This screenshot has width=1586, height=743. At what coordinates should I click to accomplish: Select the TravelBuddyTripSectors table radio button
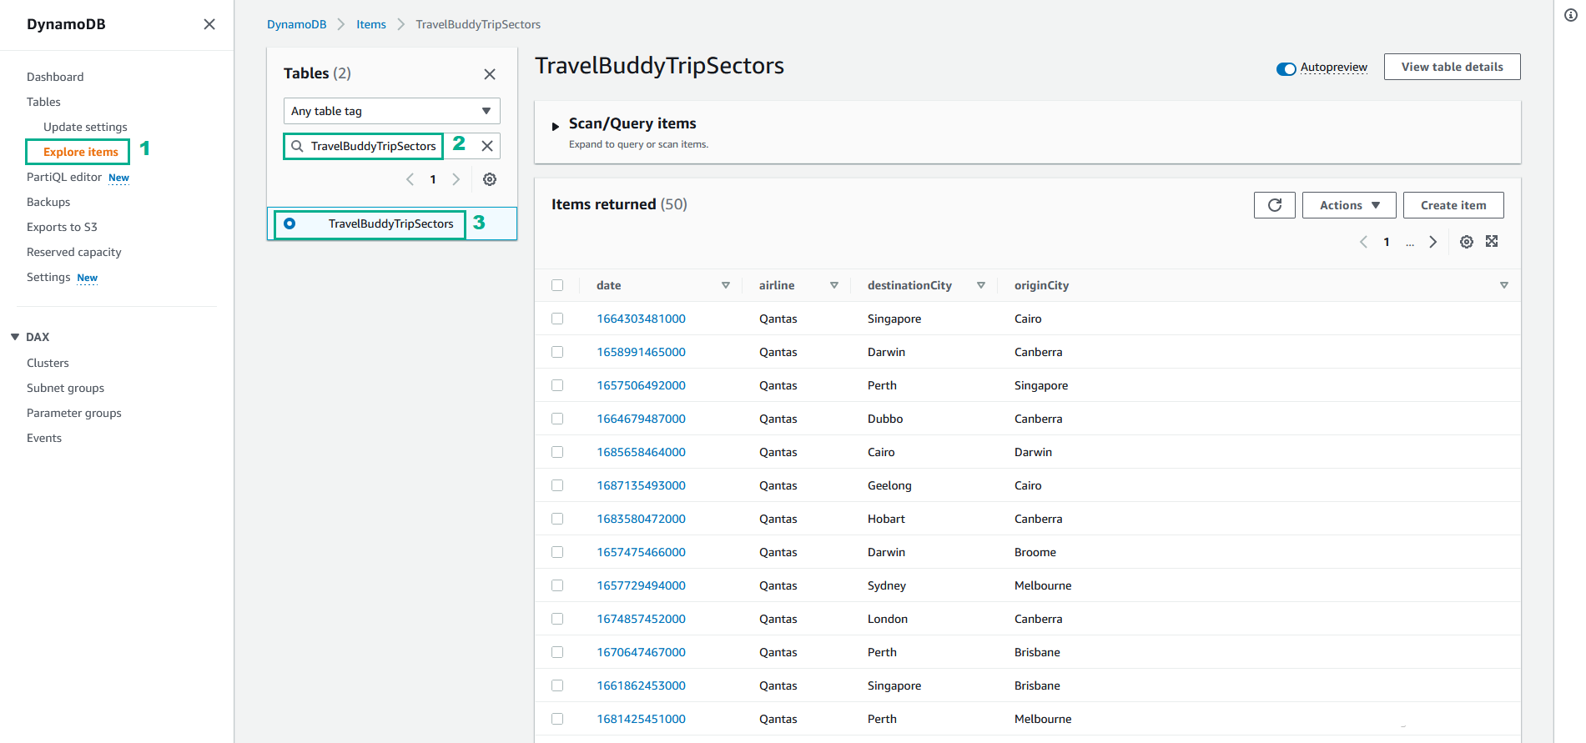pos(290,223)
